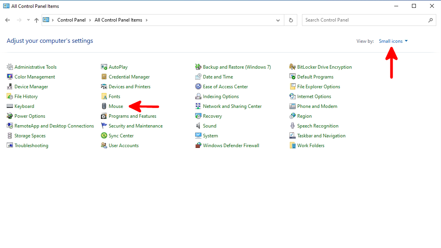Screen dimensions: 441x248
Task: Open the Windows Defender Firewall icon
Action: [x=198, y=145]
